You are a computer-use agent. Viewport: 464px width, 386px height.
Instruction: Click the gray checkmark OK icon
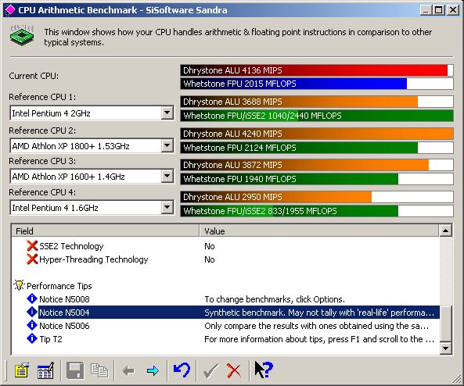tap(210, 370)
